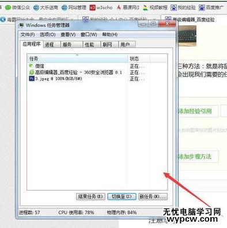Image resolution: width=227 pixels, height=228 pixels.
Task: Click the 微信公众 bookmark's green icon
Action: (x=8, y=7)
